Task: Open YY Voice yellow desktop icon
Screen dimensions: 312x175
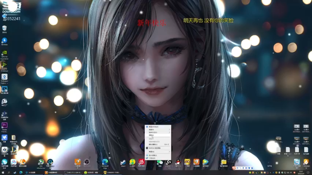Action: [187, 163]
